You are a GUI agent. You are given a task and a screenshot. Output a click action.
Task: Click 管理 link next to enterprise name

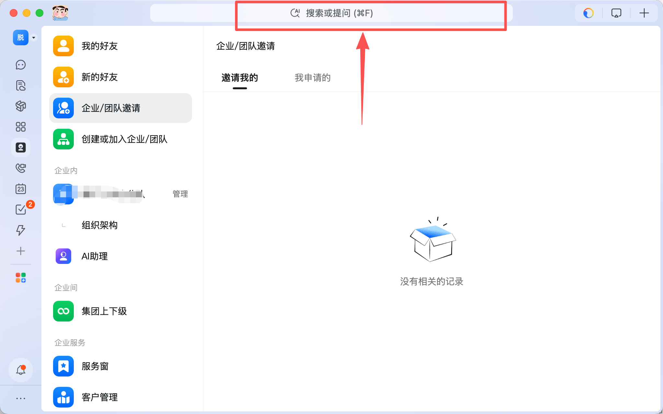pos(180,194)
